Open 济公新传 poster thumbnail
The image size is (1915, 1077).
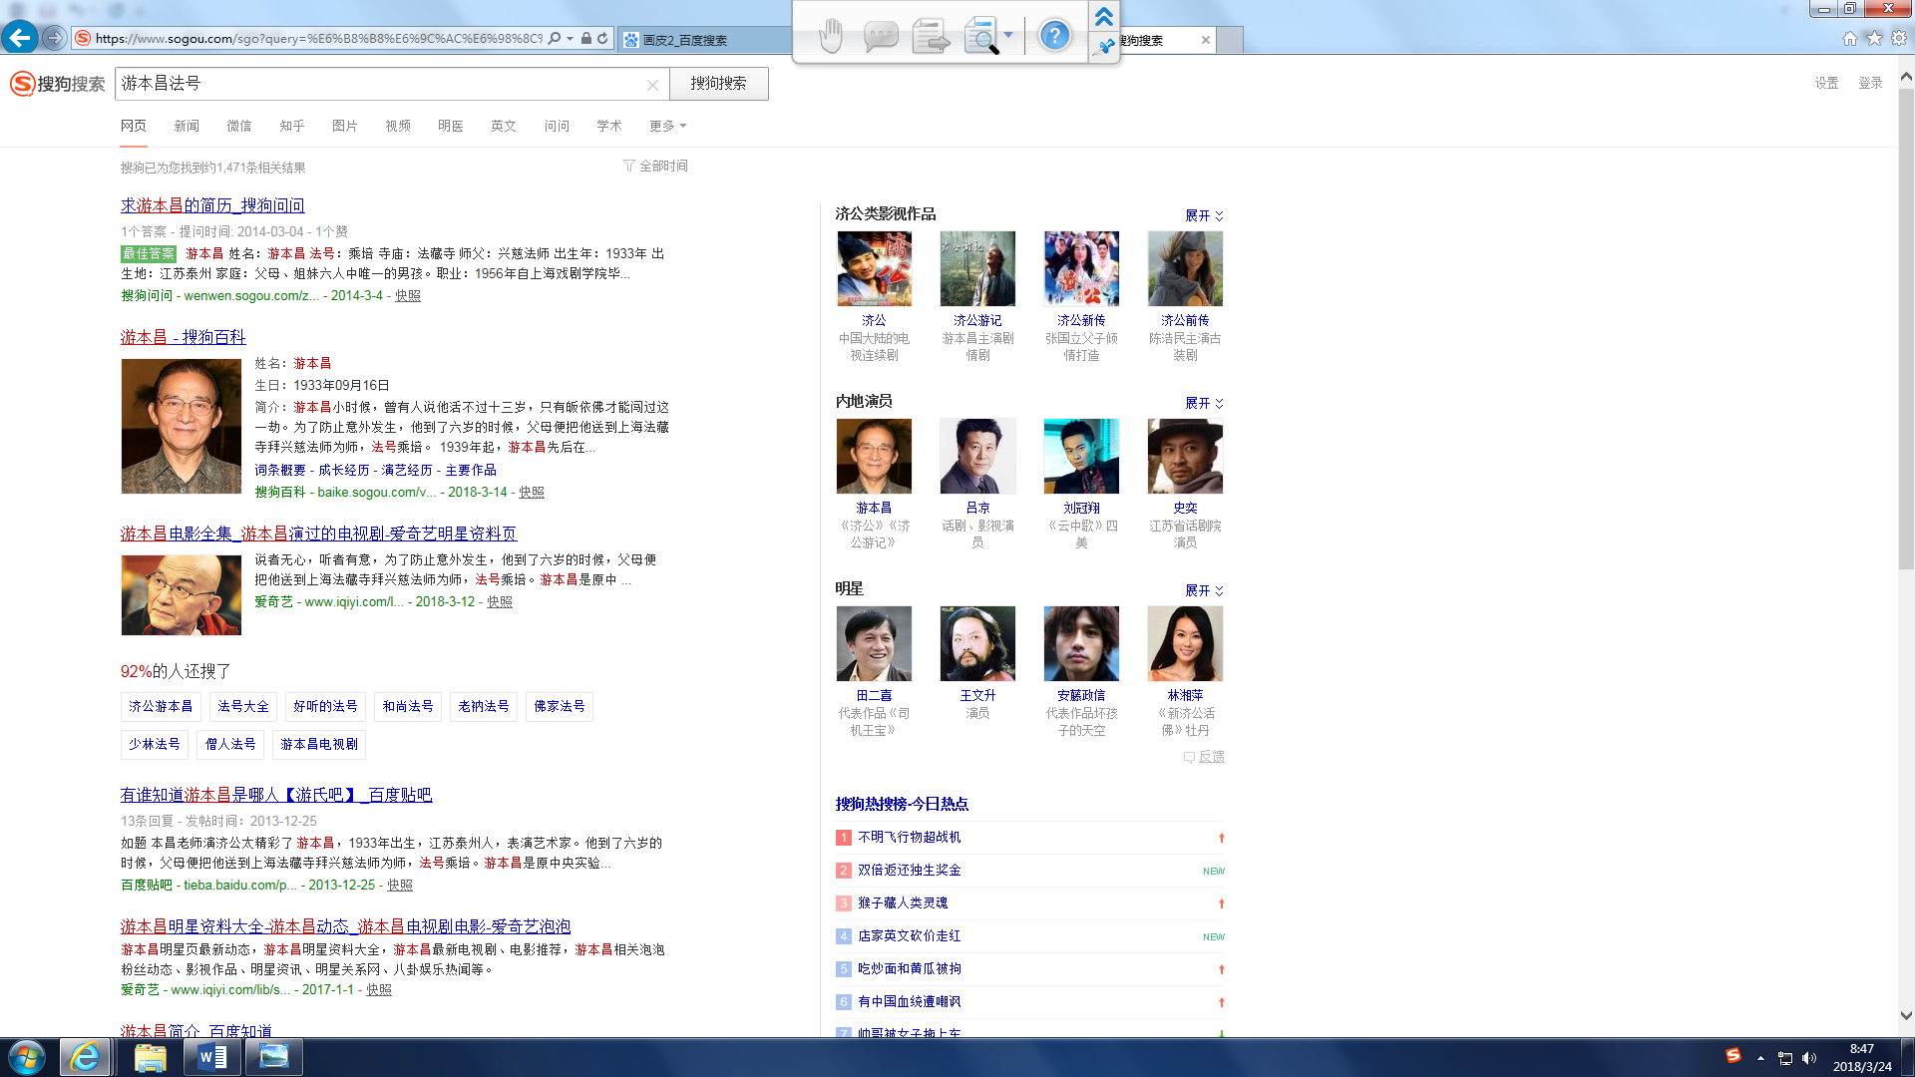coord(1081,268)
